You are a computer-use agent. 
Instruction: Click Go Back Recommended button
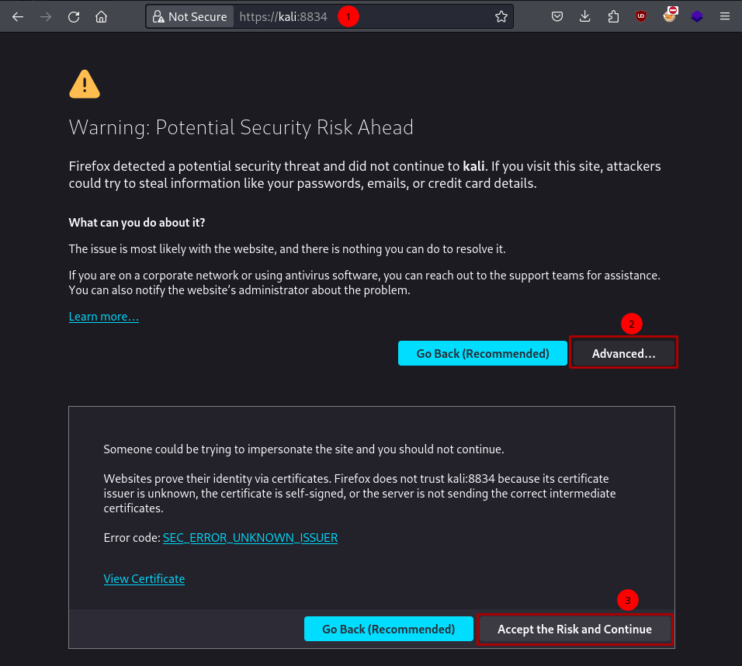[482, 352]
